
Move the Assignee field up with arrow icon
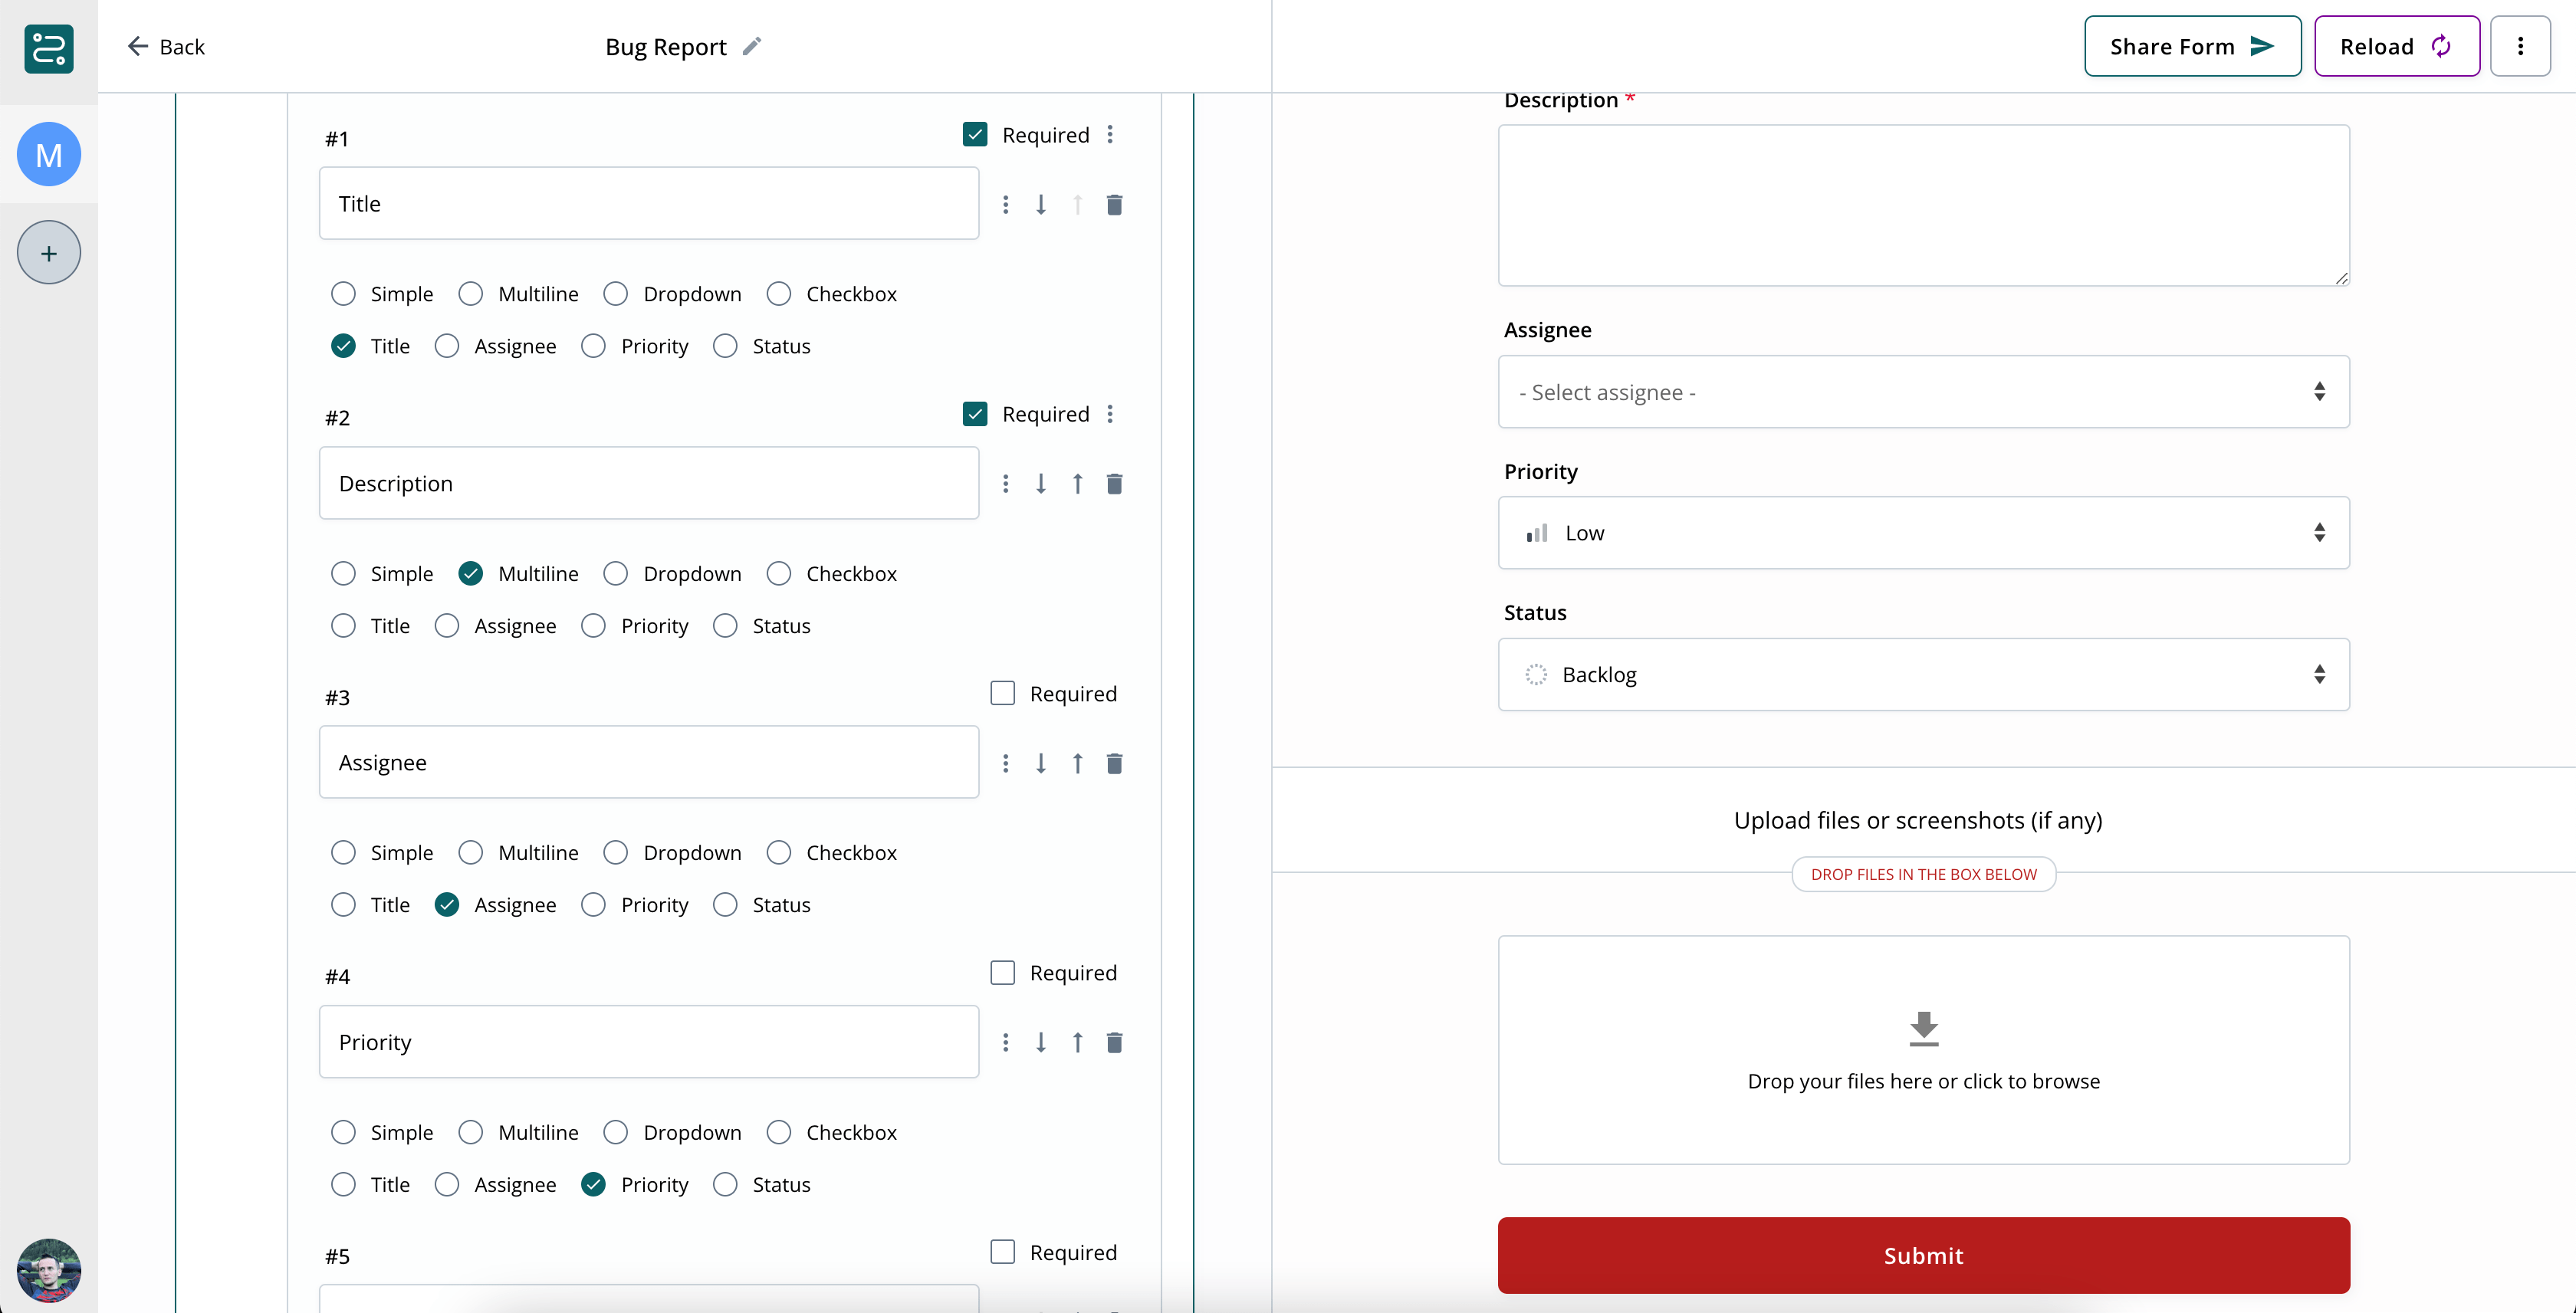click(1078, 762)
